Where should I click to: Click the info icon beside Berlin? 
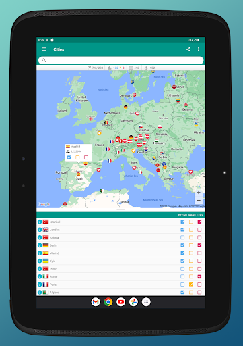click(x=40, y=245)
